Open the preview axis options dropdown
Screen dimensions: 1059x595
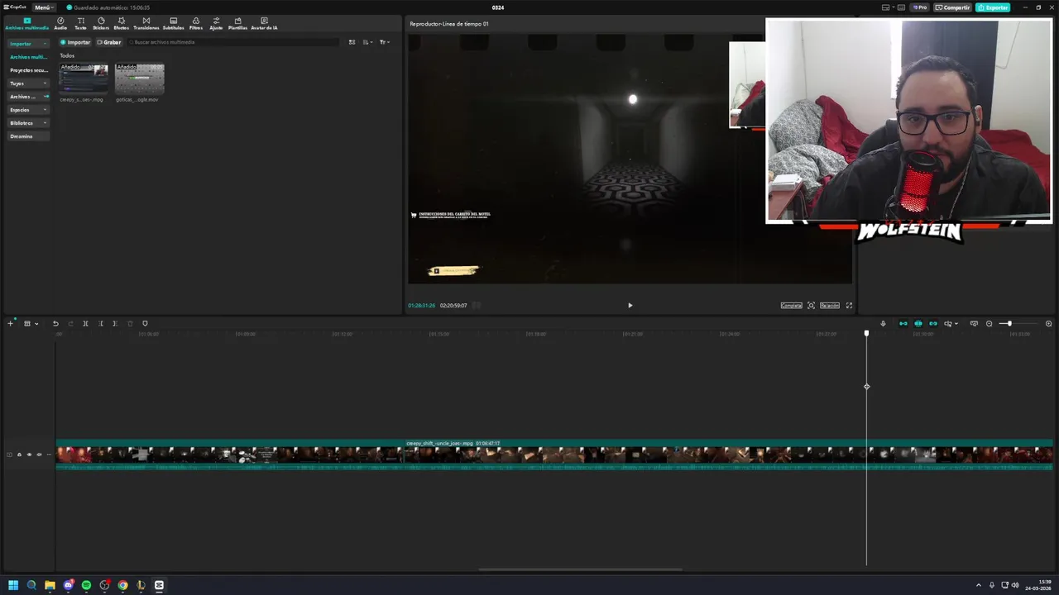[x=951, y=323]
